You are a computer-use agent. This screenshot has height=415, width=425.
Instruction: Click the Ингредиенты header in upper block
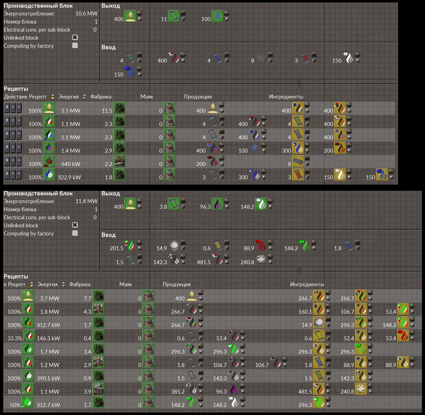click(286, 97)
